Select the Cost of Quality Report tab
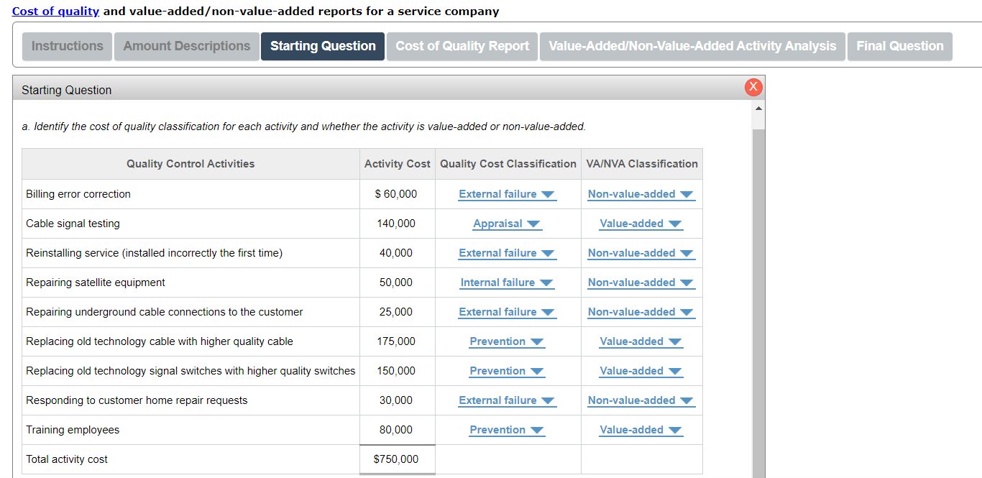Viewport: 982px width, 478px height. [462, 46]
